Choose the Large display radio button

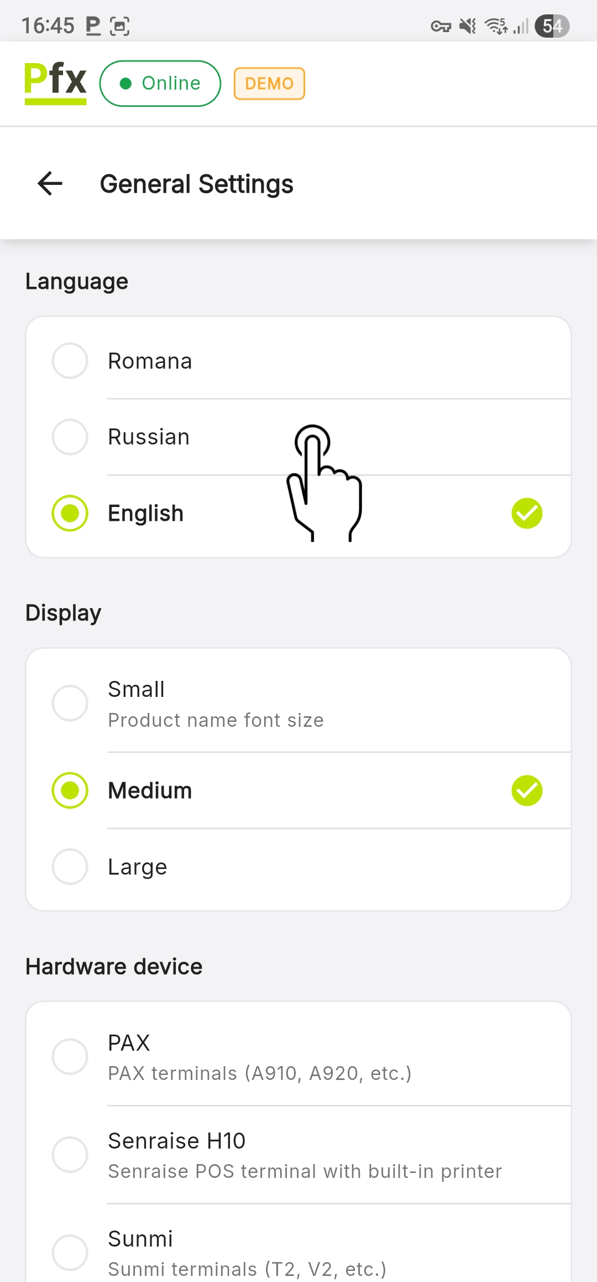point(70,867)
